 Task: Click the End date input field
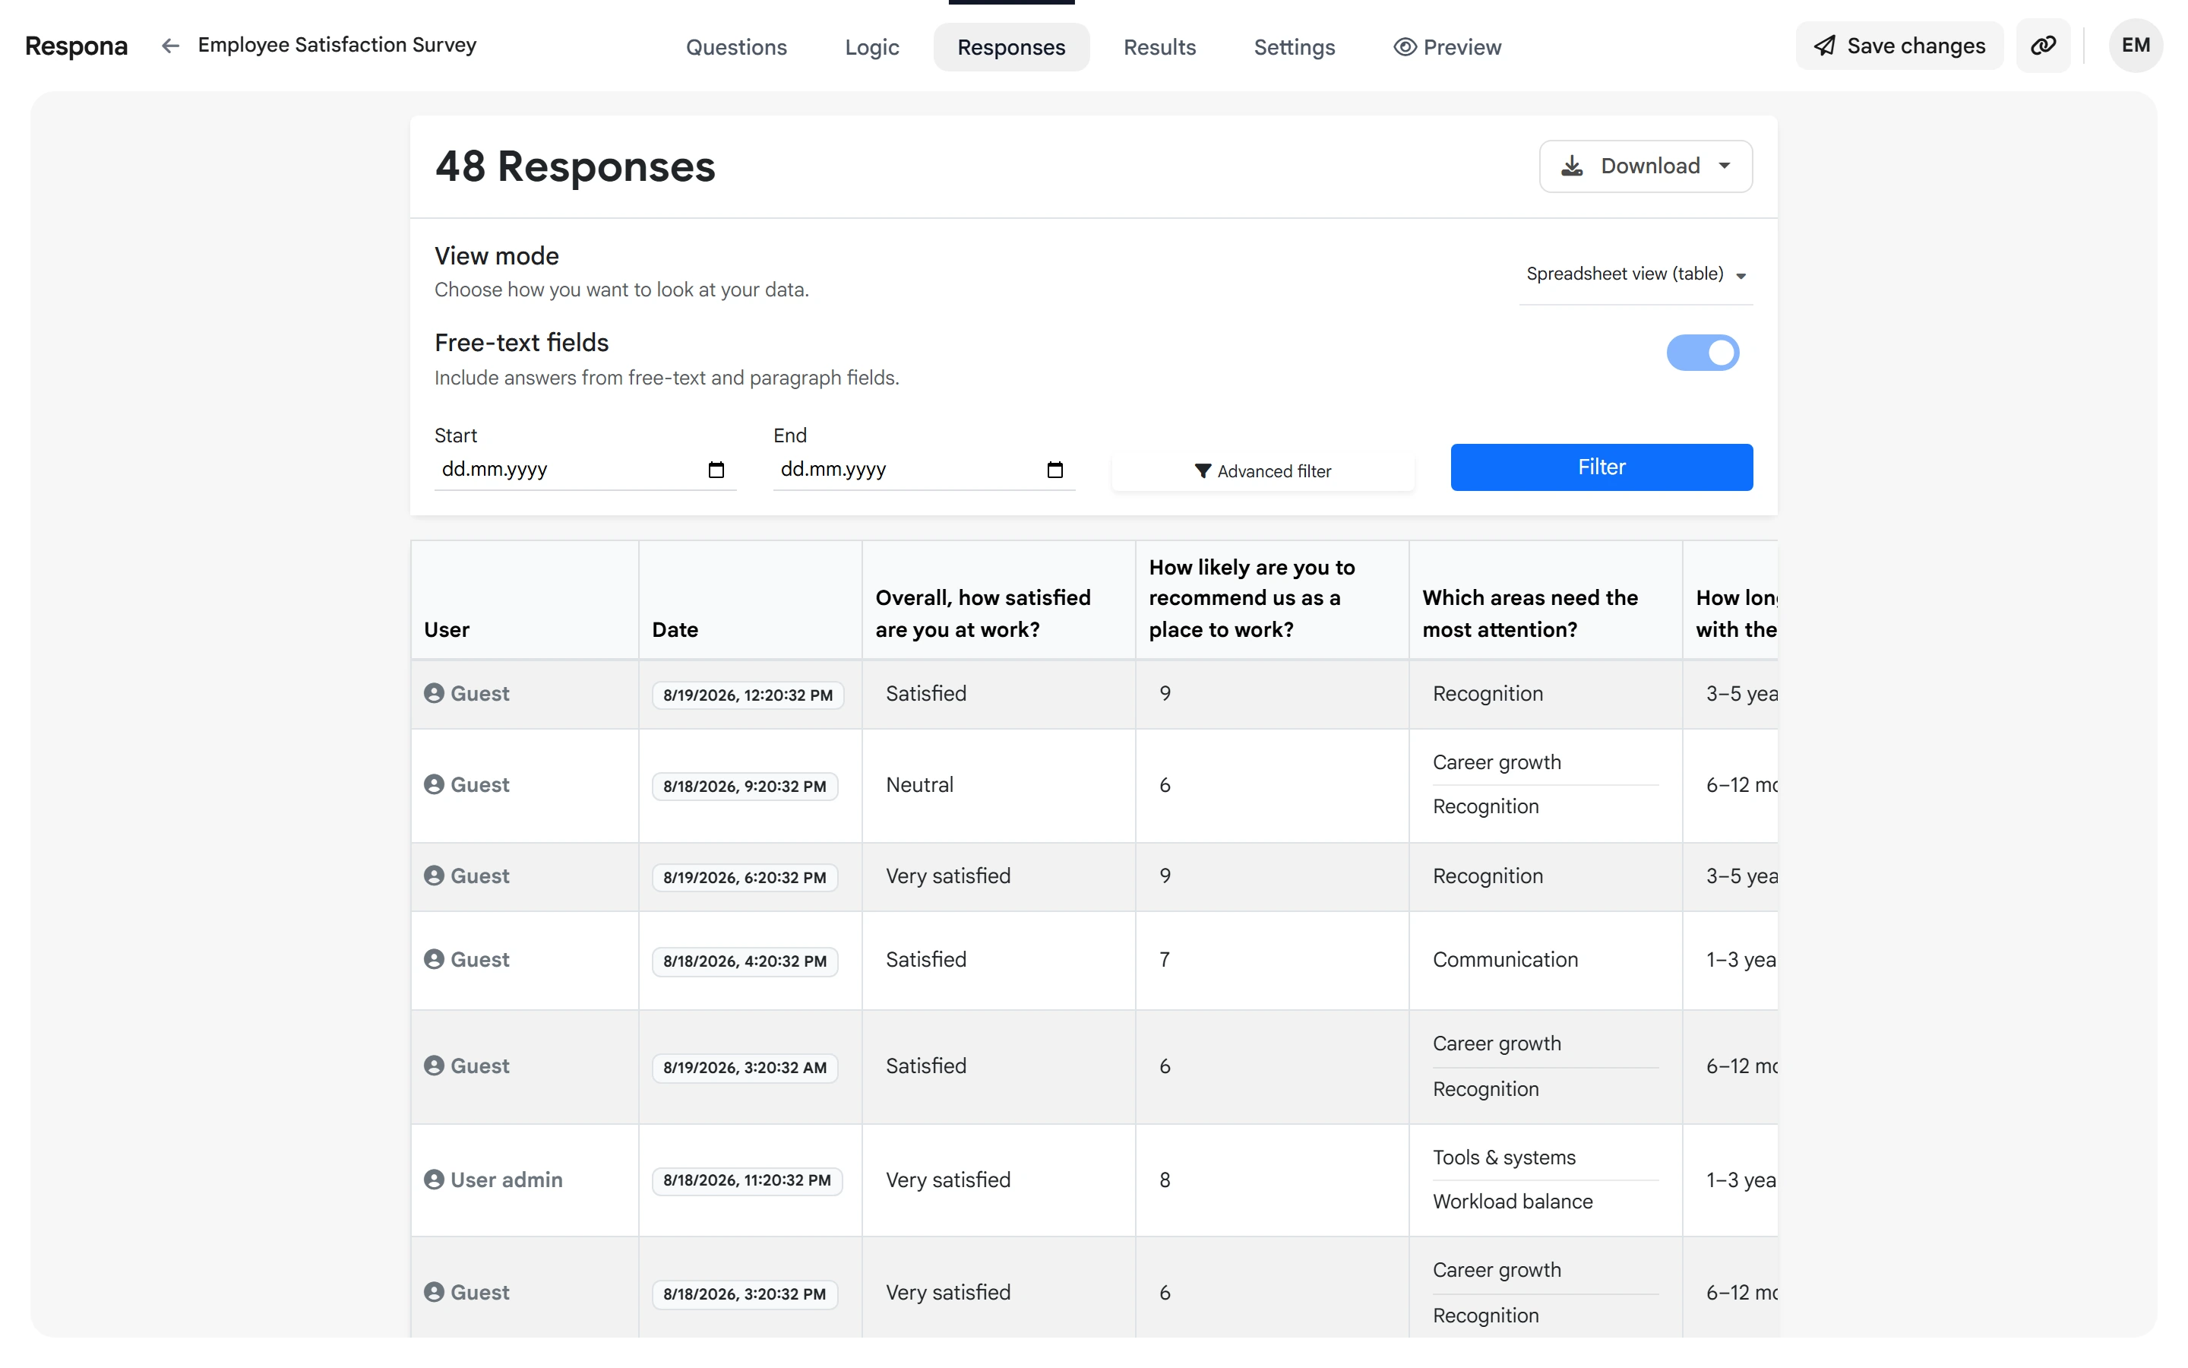[924, 470]
